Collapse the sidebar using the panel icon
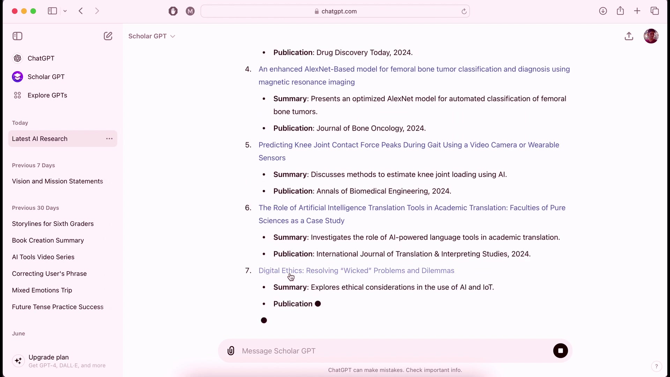The width and height of the screenshot is (670, 377). point(17,36)
